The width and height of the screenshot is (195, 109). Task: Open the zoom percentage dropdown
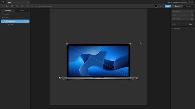(x=161, y=6)
